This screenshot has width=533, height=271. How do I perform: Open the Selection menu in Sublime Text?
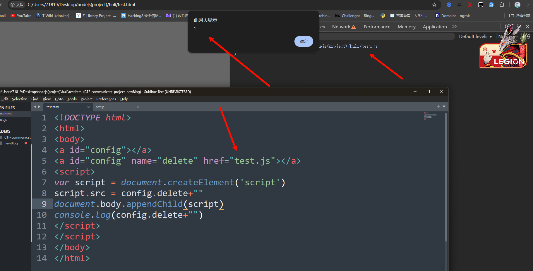(x=19, y=99)
